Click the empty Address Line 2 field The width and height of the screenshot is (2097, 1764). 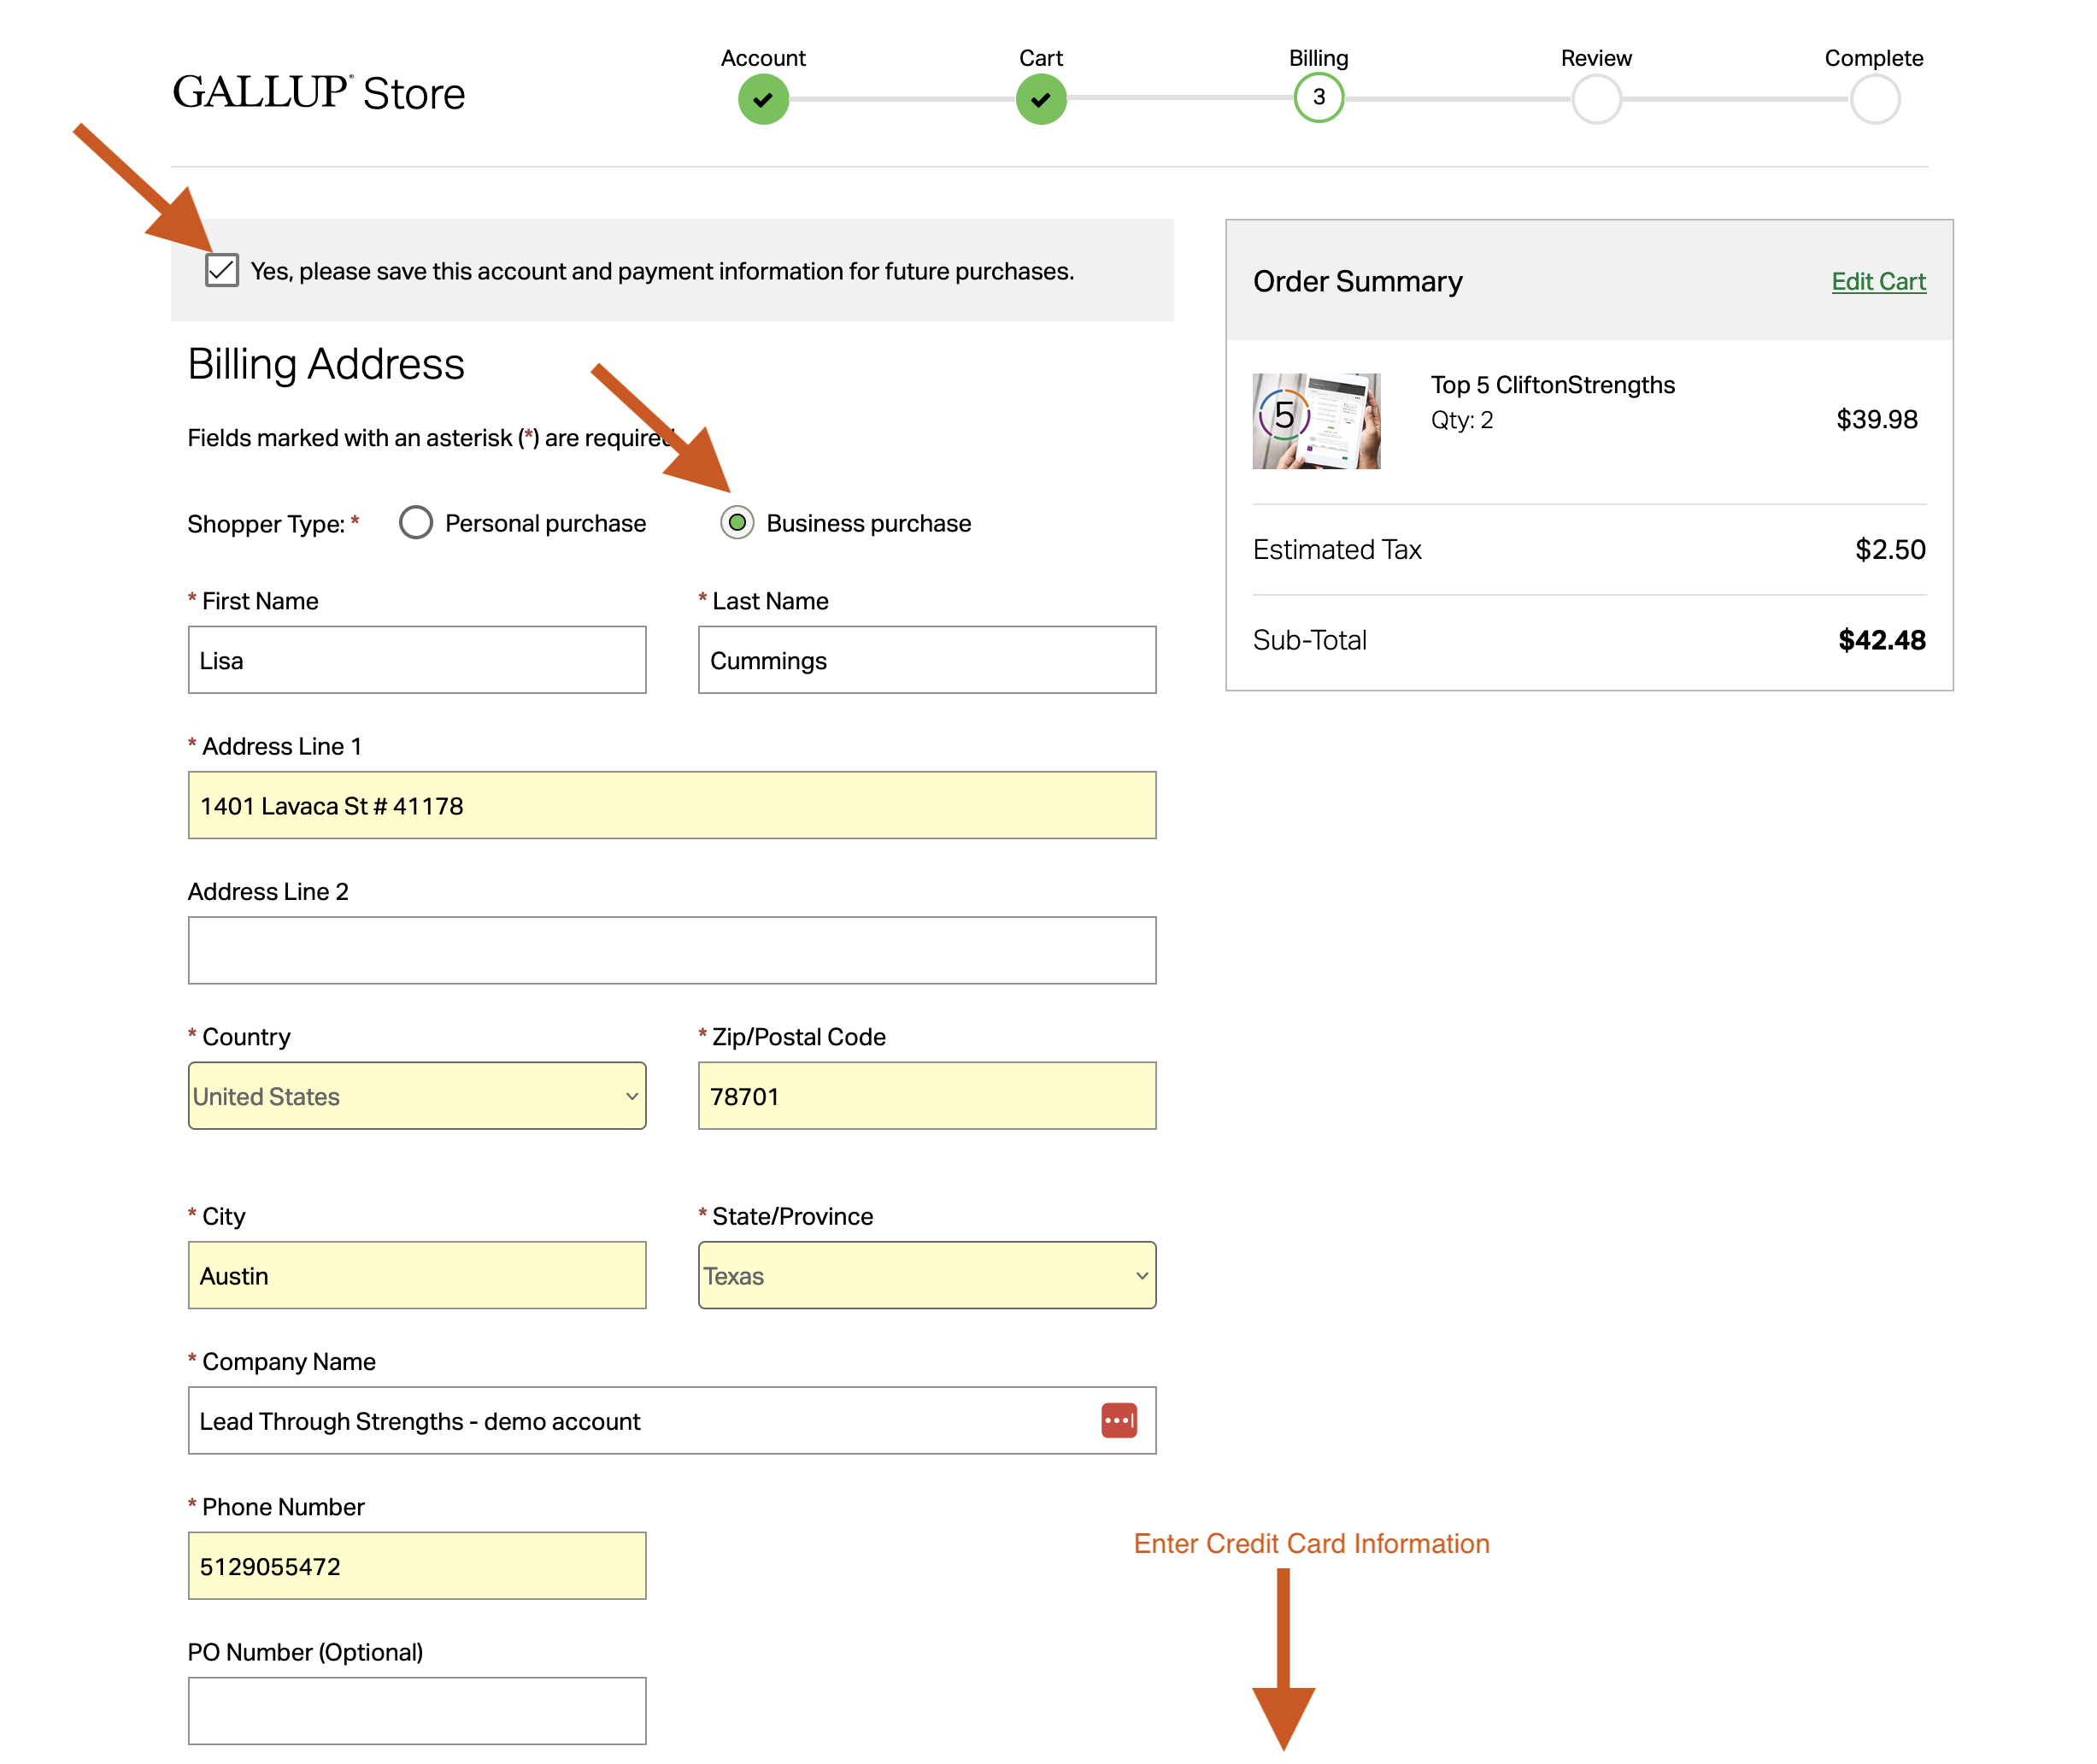tap(672, 950)
